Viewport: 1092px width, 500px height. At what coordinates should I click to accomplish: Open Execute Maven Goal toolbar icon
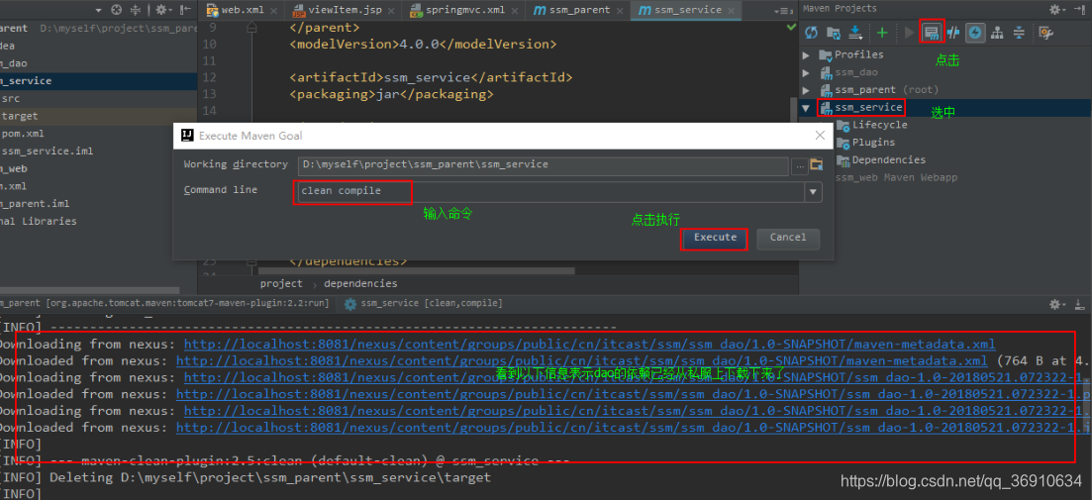(x=932, y=32)
